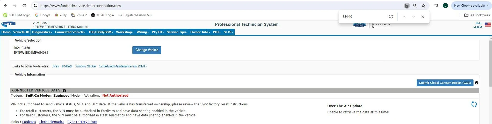This screenshot has width=492, height=124.
Task: Open Diagnostics dropdown menu
Action: (x=42, y=32)
